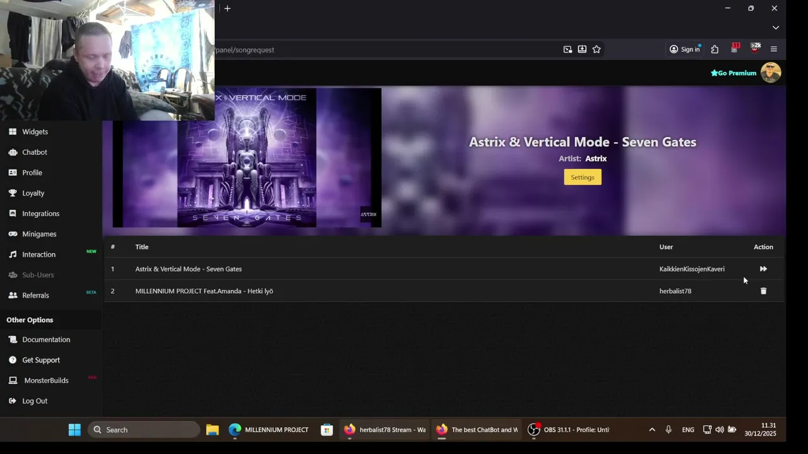This screenshot has width=808, height=454.
Task: Click the user KaikkienKissojenKaveri
Action: click(x=692, y=269)
